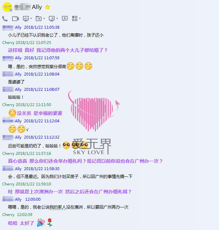
Task: Start a voice call with Ally
Action: (x=5, y=18)
